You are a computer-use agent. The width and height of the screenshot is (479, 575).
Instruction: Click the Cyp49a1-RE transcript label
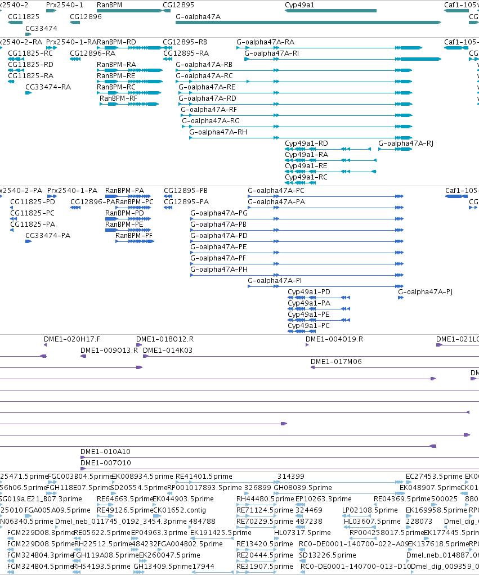306,166
